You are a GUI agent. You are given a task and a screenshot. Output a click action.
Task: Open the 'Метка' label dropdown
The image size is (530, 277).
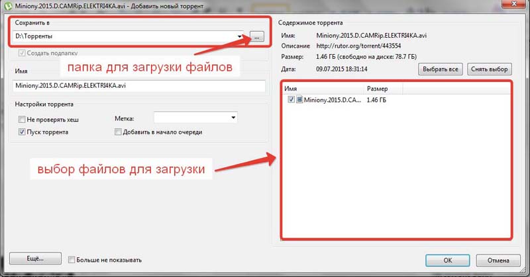point(233,118)
